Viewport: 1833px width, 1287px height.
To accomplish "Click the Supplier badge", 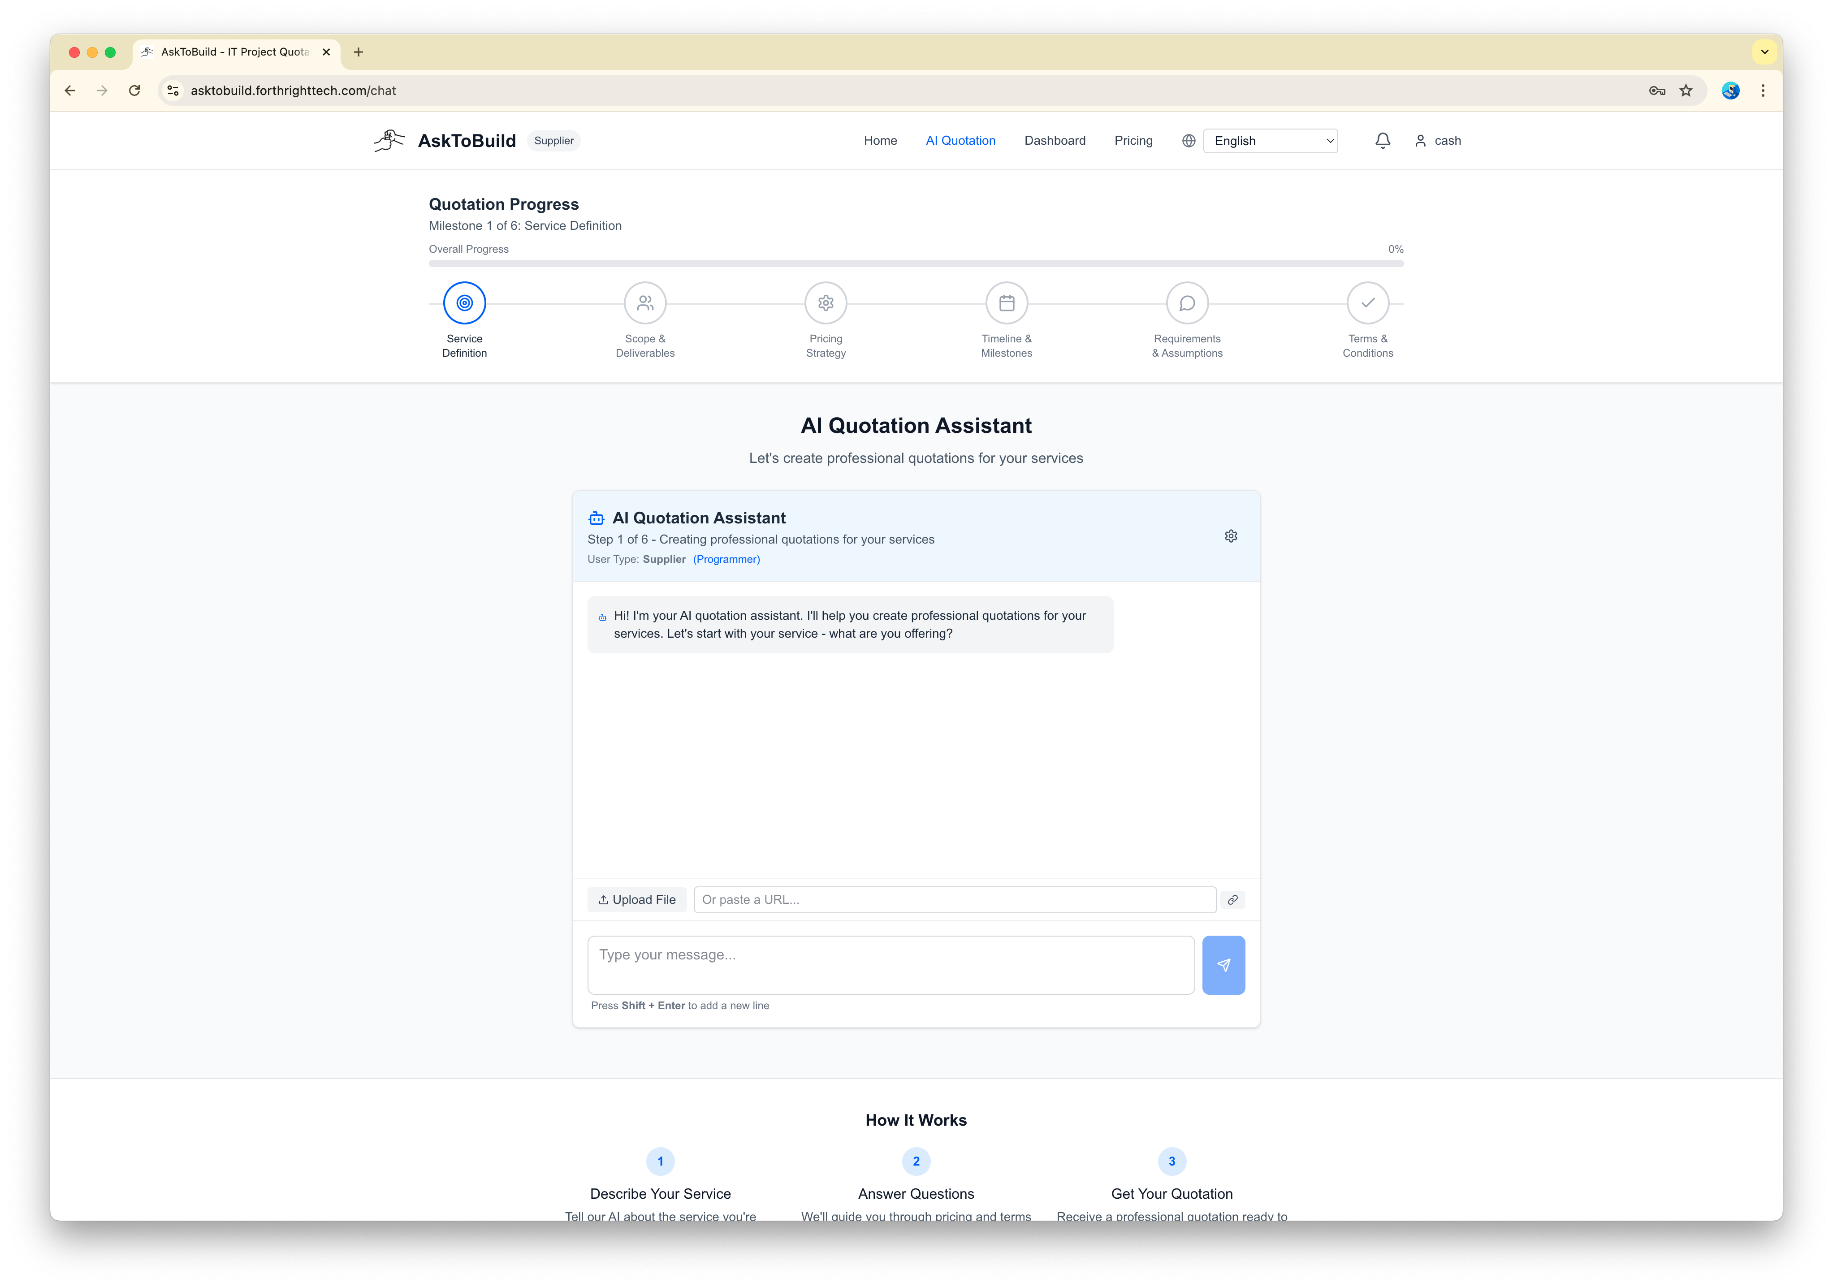I will pyautogui.click(x=553, y=141).
